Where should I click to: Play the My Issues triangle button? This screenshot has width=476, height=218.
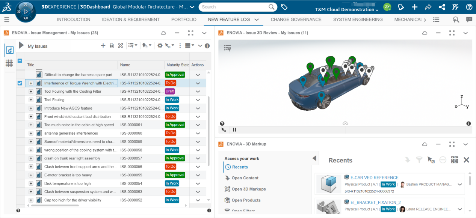point(21,45)
